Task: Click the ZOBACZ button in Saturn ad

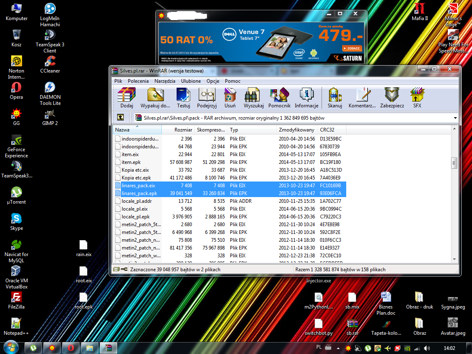Action: tap(352, 48)
